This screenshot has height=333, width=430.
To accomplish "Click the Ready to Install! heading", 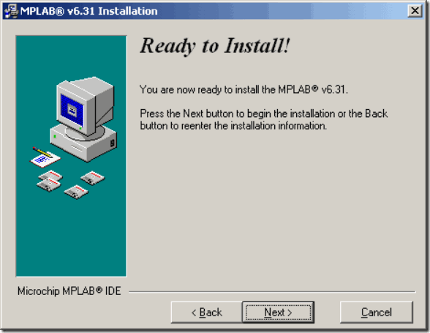I will tap(215, 45).
